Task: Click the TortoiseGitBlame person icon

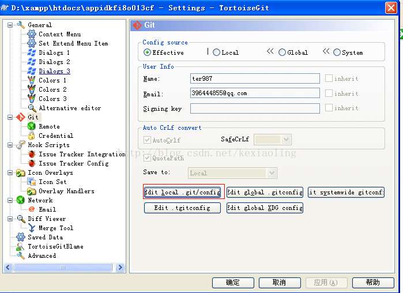Action: 21,246
